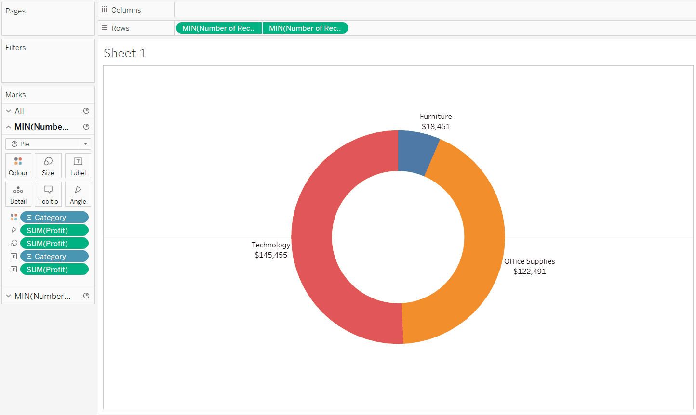Image resolution: width=696 pixels, height=415 pixels.
Task: Open the Detail marks property
Action: pyautogui.click(x=18, y=194)
